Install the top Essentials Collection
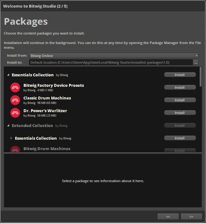 (180, 75)
